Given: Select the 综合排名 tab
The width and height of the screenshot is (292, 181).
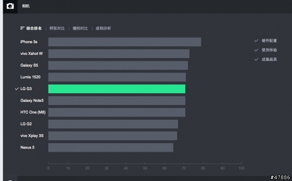Looking at the screenshot, I should 34,28.
